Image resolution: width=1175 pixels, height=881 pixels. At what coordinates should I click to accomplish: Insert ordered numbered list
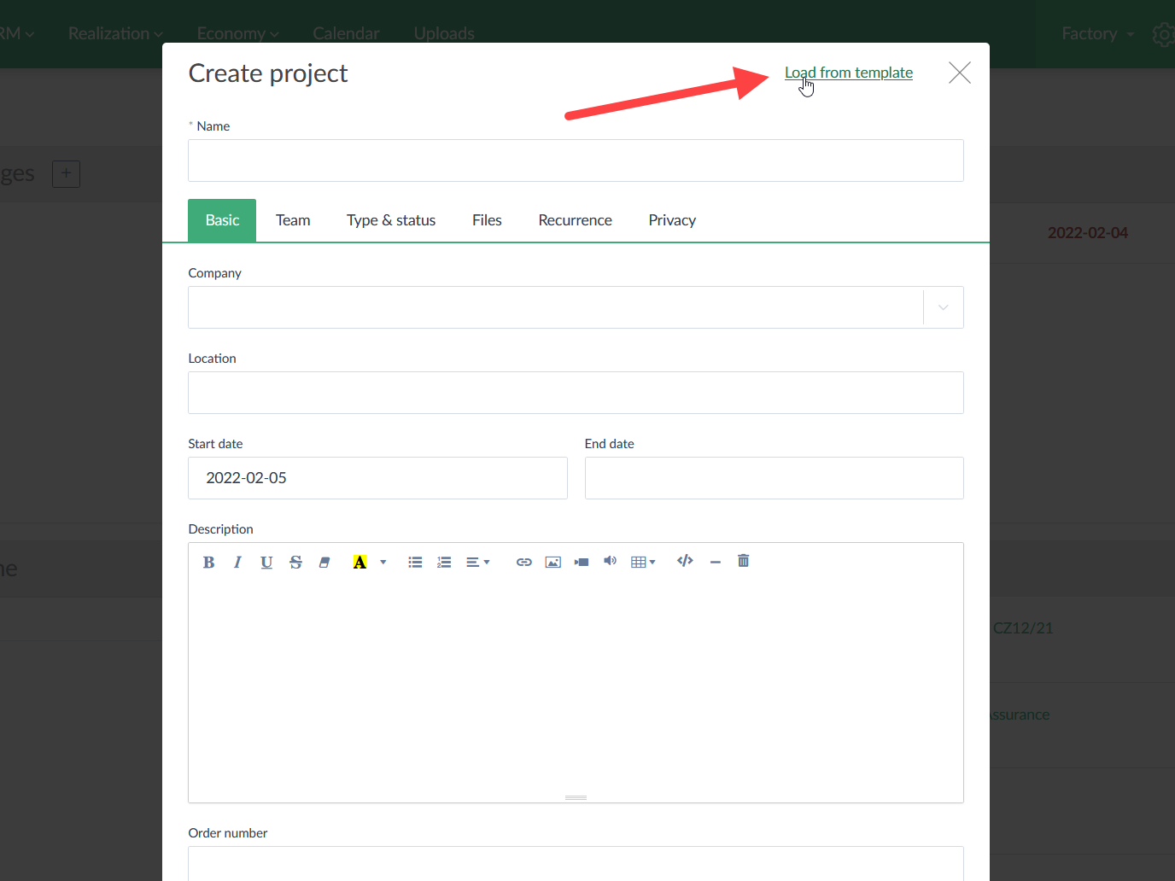pyautogui.click(x=444, y=562)
